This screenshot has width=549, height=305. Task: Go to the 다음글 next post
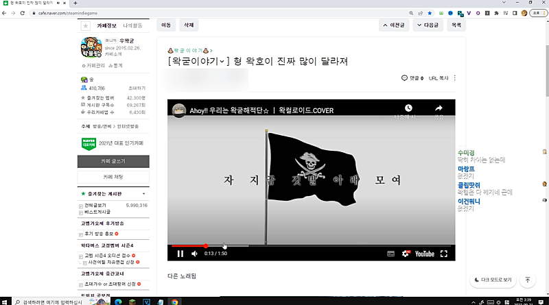[428, 25]
